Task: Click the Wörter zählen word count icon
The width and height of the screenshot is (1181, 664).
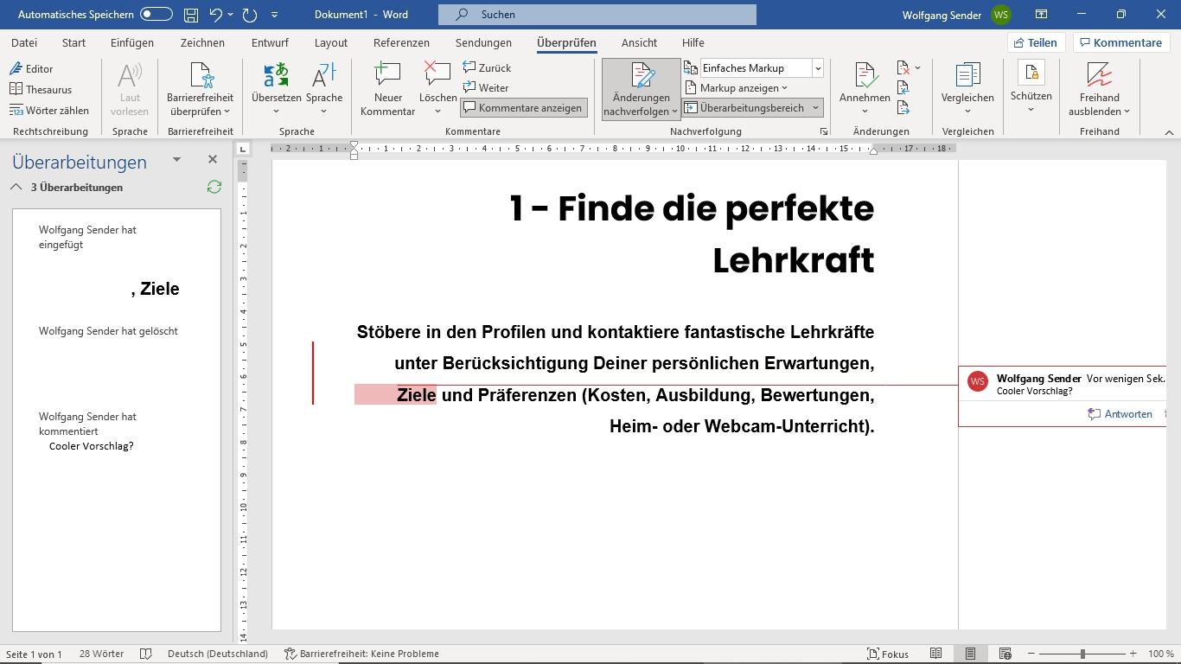Action: point(16,110)
